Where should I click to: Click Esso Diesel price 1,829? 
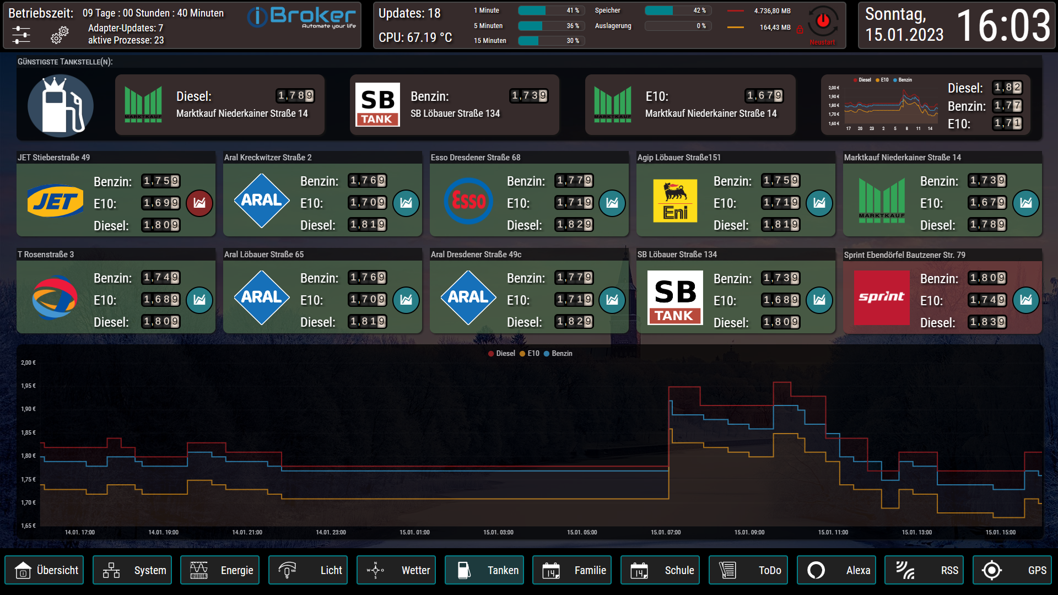tap(574, 225)
